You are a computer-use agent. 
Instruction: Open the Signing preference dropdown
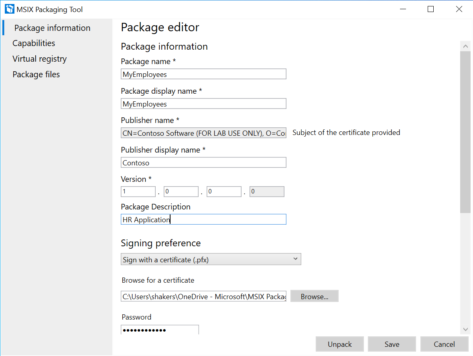[x=211, y=259]
